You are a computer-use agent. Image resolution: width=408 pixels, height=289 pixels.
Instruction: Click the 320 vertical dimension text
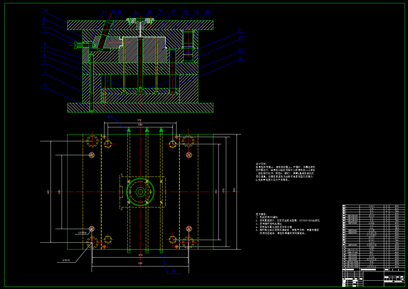[x=59, y=192]
